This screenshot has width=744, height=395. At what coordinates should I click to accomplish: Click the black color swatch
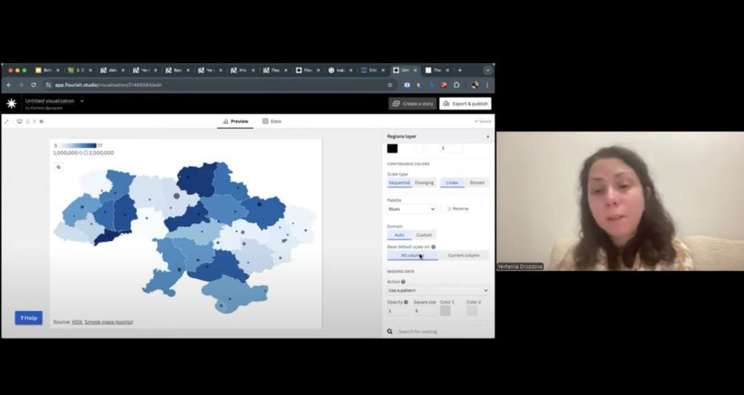[x=392, y=149]
